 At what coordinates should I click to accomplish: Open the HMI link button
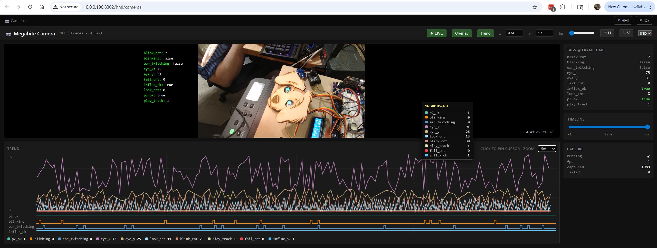click(623, 21)
